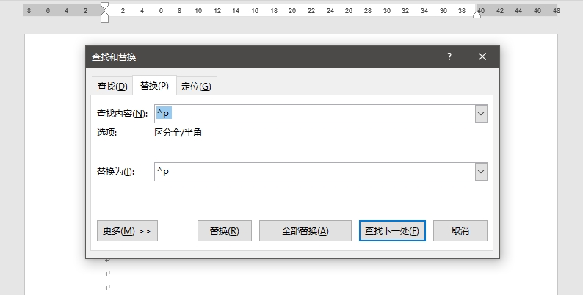Image resolution: width=583 pixels, height=295 pixels.
Task: Expand more options with 更多(M) button
Action: pyautogui.click(x=127, y=230)
